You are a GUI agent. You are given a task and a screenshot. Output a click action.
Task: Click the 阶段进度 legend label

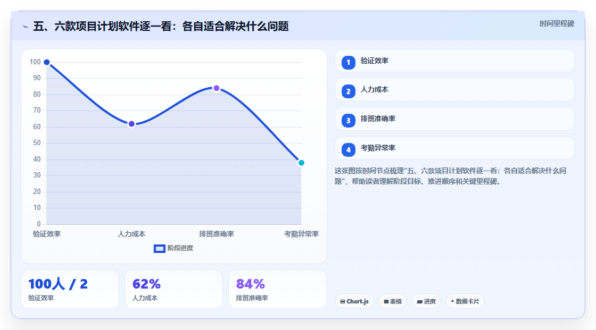pos(180,248)
